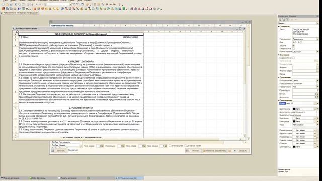Click the New document toolbar icon
This screenshot has height=181, width=322.
[3, 4]
